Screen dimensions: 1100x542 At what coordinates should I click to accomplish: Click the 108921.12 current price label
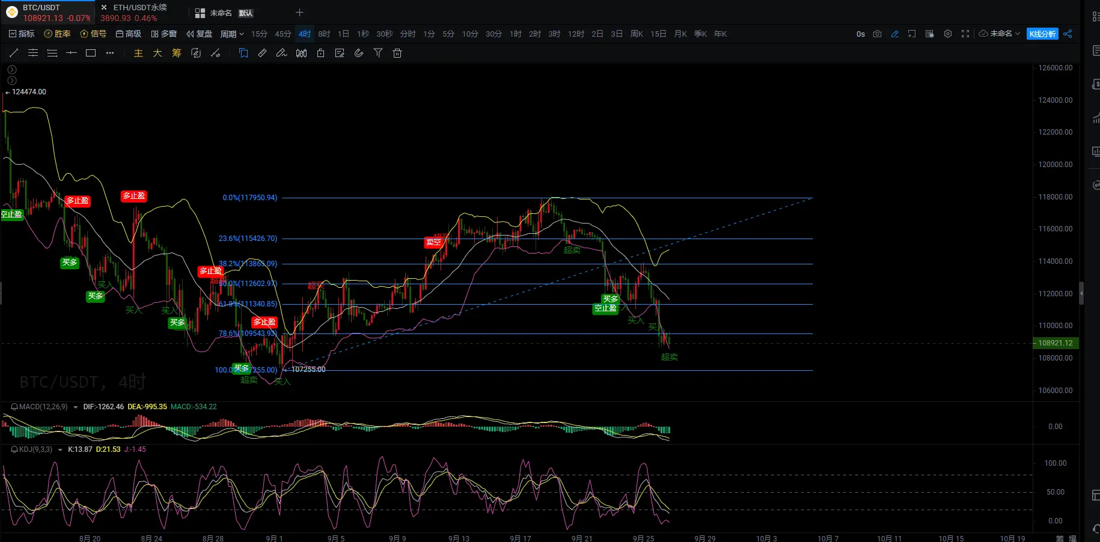click(x=1056, y=343)
